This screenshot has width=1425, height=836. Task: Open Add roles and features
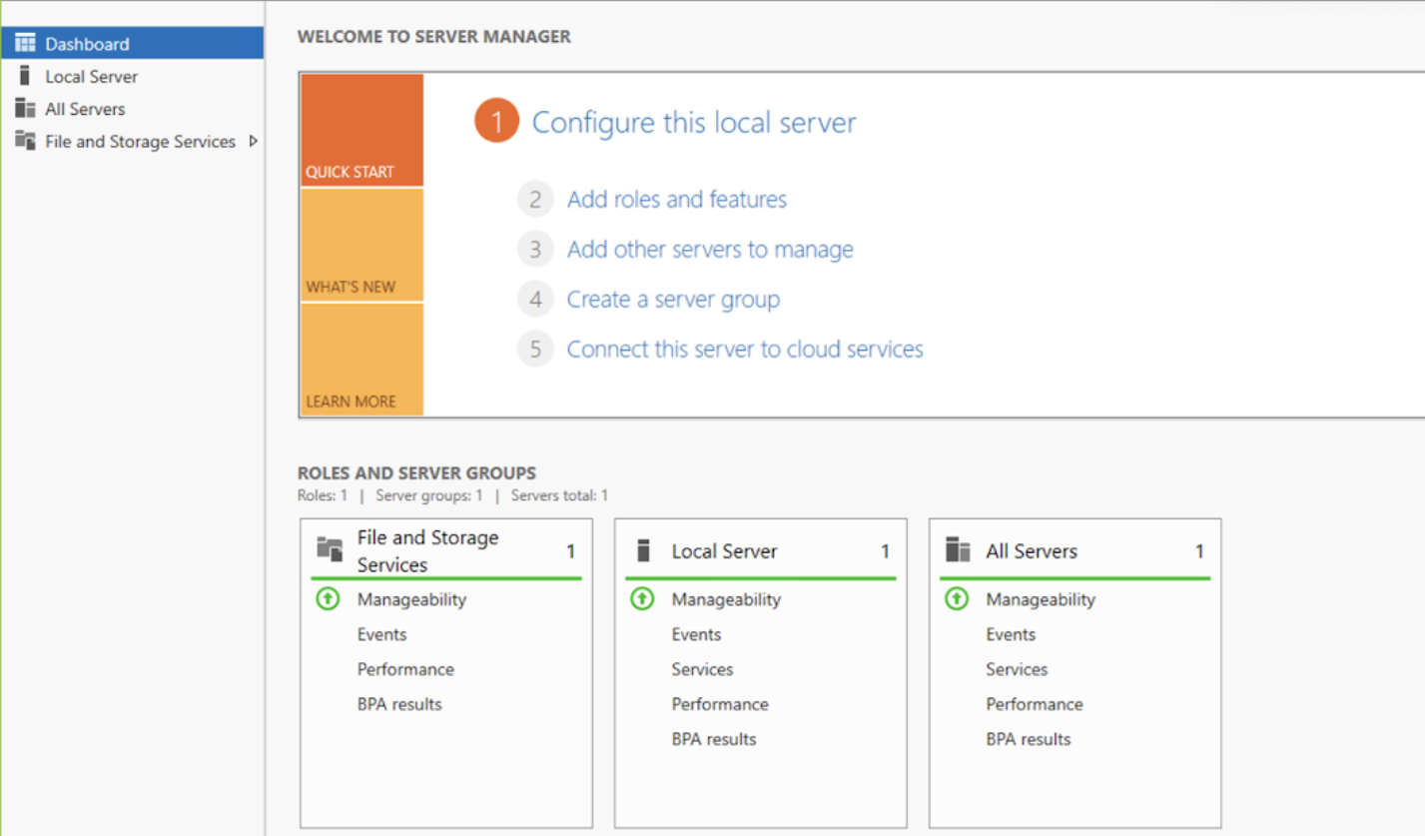pyautogui.click(x=677, y=199)
